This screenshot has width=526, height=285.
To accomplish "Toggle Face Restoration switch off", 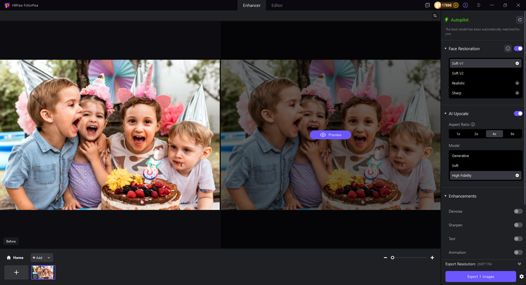I will point(518,49).
